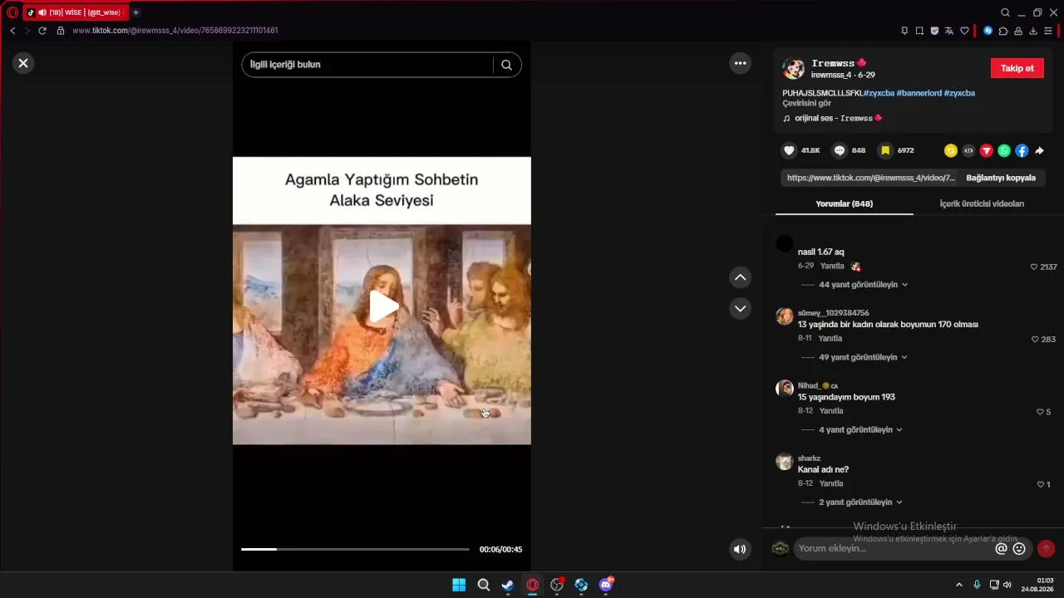Take a snapshot with Opera capture icon
Viewport: 1064px width, 598px height.
point(919,31)
